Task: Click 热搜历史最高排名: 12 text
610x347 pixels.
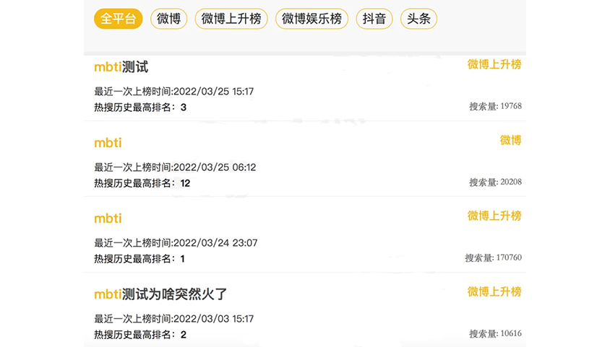Action: (x=142, y=183)
